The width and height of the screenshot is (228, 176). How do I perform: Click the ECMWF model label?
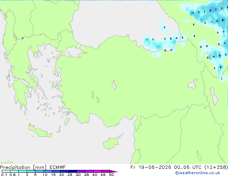coord(58,167)
